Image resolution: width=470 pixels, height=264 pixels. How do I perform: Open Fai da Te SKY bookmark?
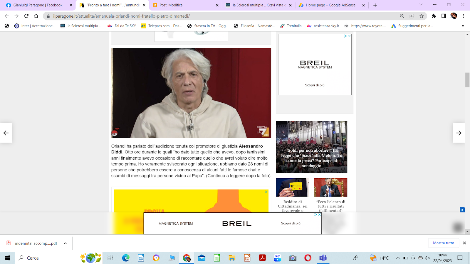click(x=122, y=26)
